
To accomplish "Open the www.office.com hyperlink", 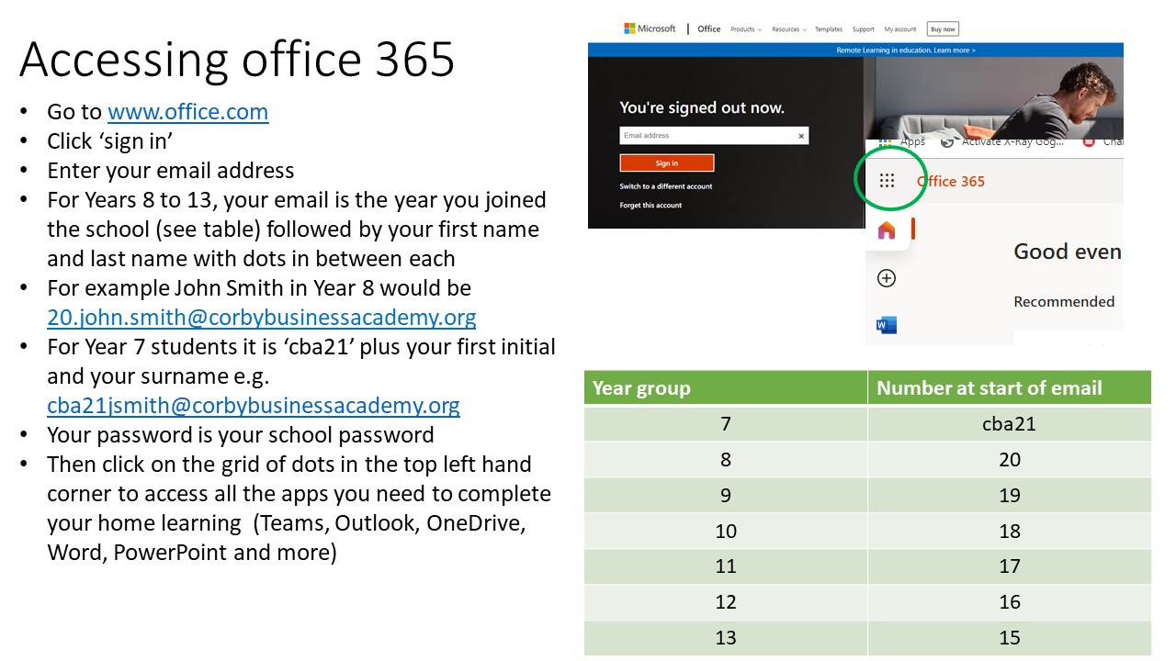I will [x=188, y=112].
